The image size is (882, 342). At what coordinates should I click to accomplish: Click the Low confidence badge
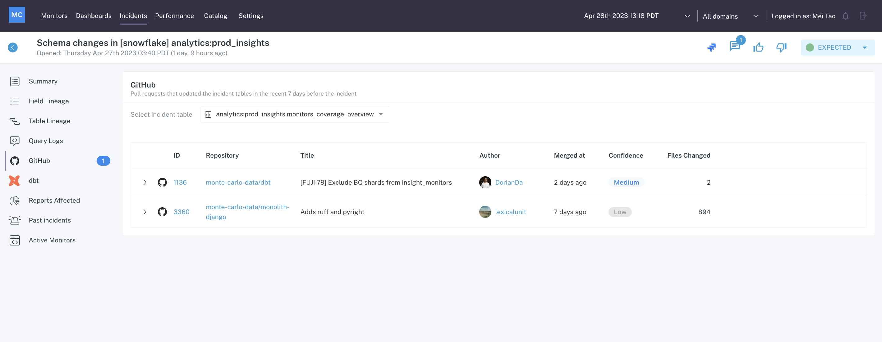(620, 212)
